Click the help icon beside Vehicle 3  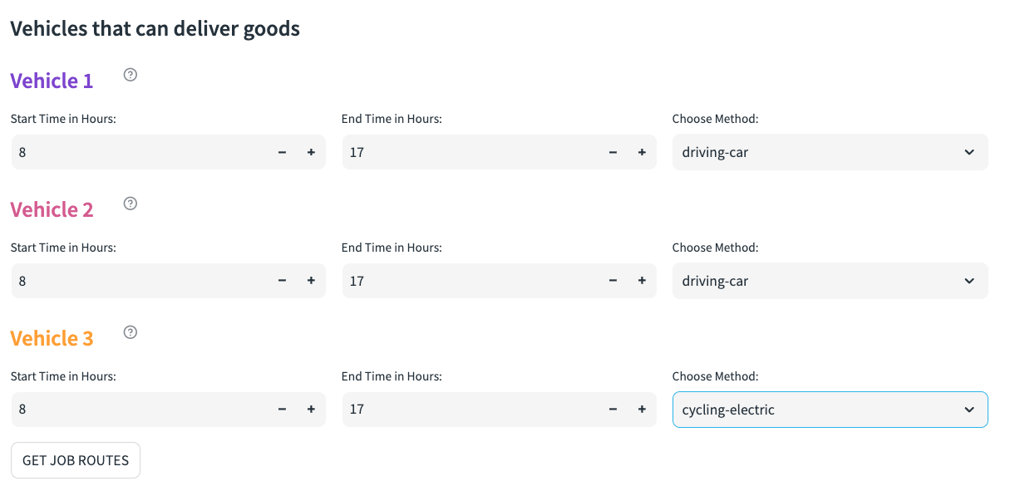click(x=131, y=332)
